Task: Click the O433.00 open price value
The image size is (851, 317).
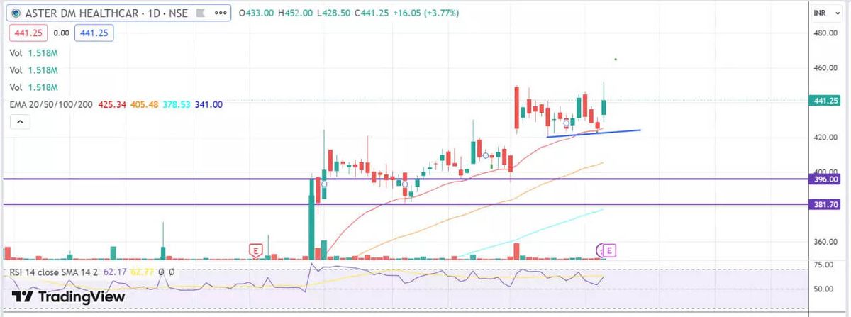Action: 257,13
